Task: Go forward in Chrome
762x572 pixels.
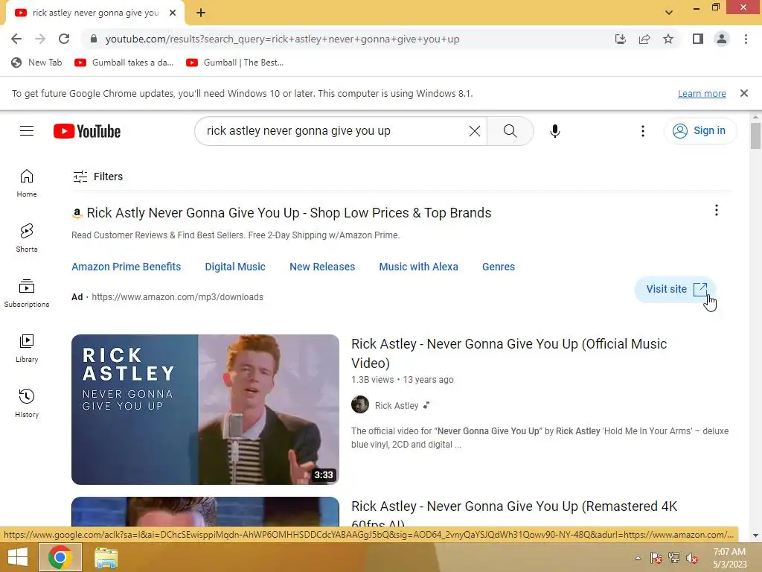Action: pos(40,39)
